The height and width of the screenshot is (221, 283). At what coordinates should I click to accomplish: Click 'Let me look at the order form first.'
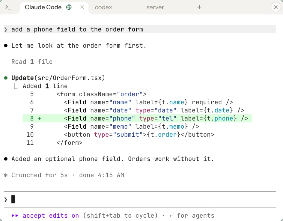(x=79, y=46)
